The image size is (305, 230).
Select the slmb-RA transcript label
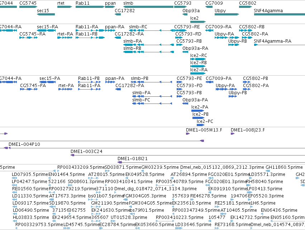[x=133, y=41]
